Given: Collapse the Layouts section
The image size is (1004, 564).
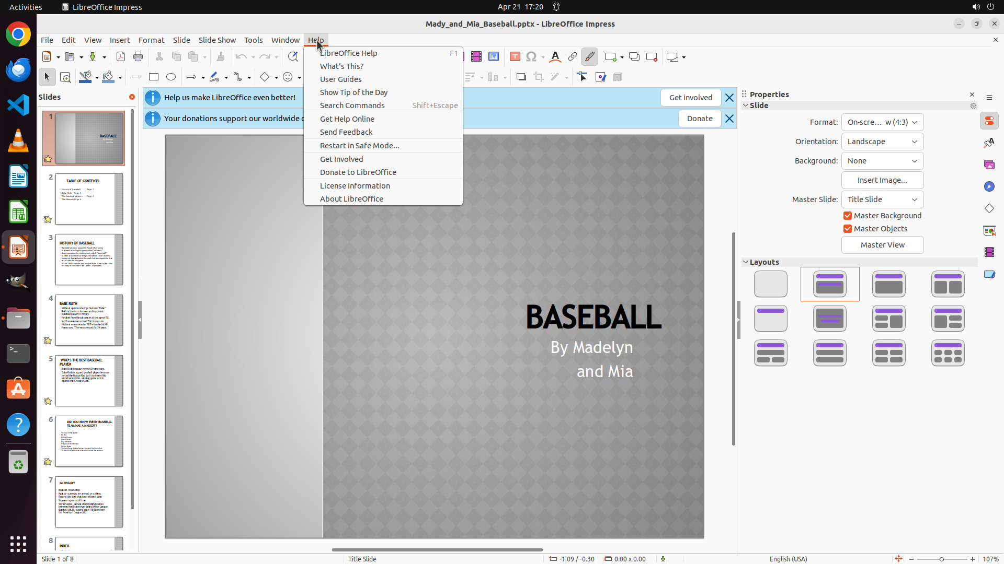Looking at the screenshot, I should [746, 262].
